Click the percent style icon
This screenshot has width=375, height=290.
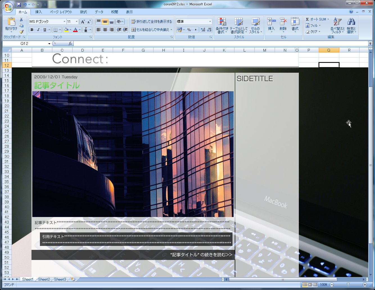point(189,30)
